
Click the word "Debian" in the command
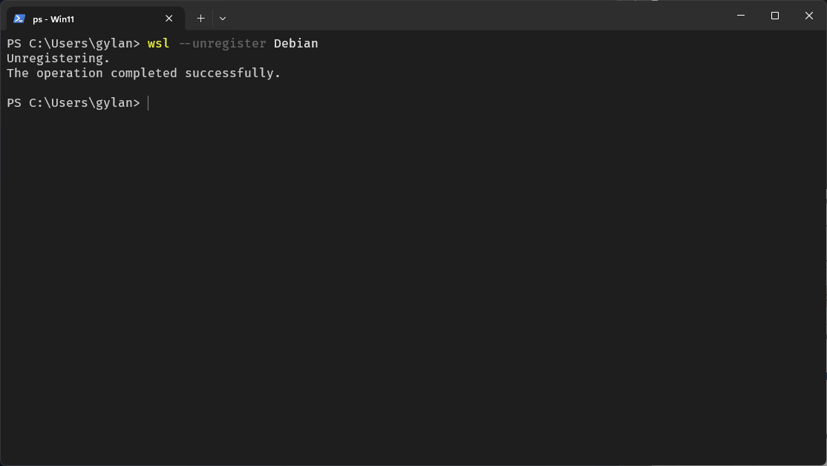(295, 44)
